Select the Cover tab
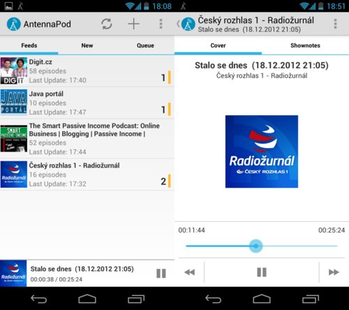Image resolution: width=349 pixels, height=310 pixels. click(218, 45)
